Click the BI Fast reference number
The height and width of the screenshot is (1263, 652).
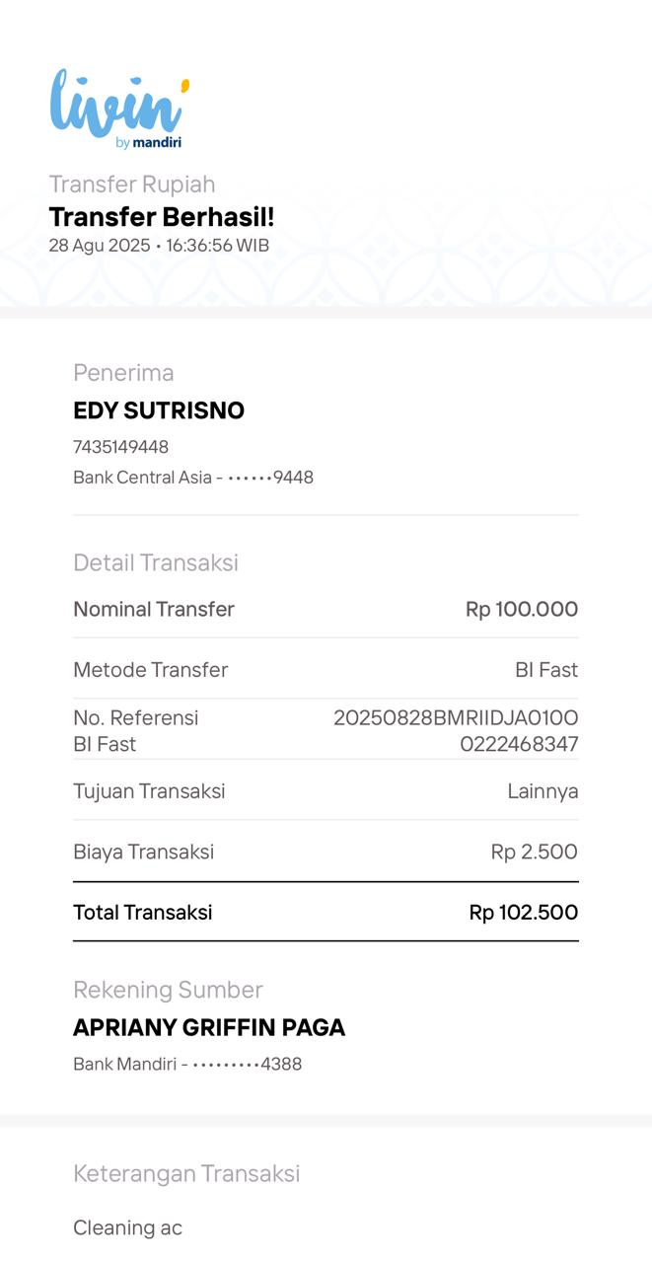tap(456, 730)
